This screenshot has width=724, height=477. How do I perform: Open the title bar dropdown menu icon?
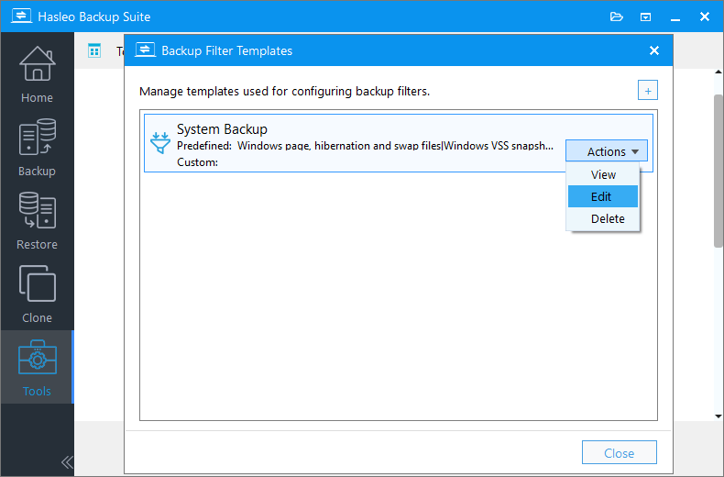point(645,17)
